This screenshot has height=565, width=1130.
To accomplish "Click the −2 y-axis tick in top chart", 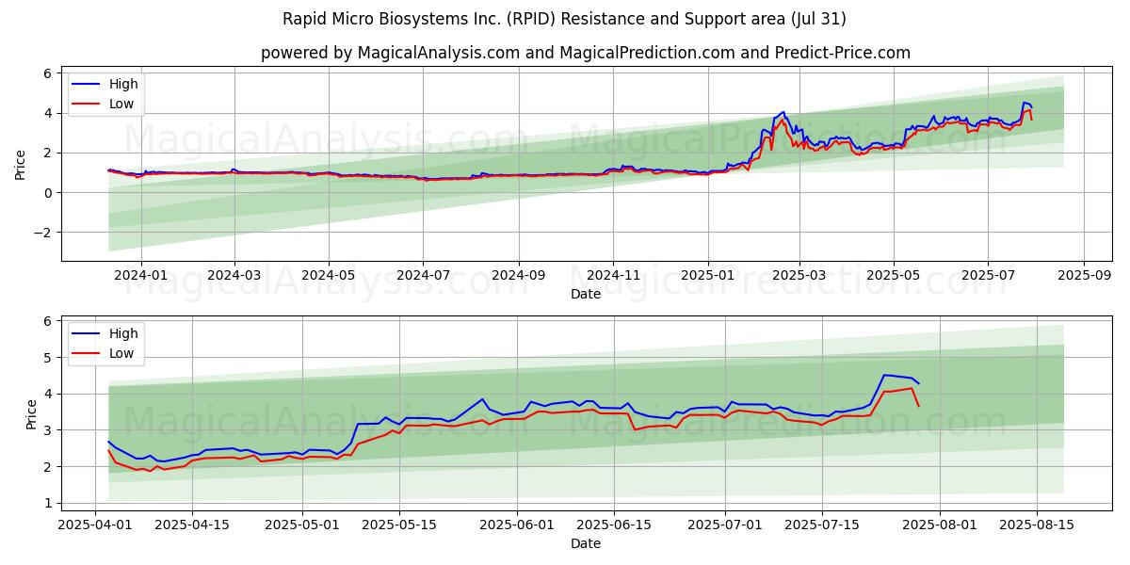I will pyautogui.click(x=42, y=233).
